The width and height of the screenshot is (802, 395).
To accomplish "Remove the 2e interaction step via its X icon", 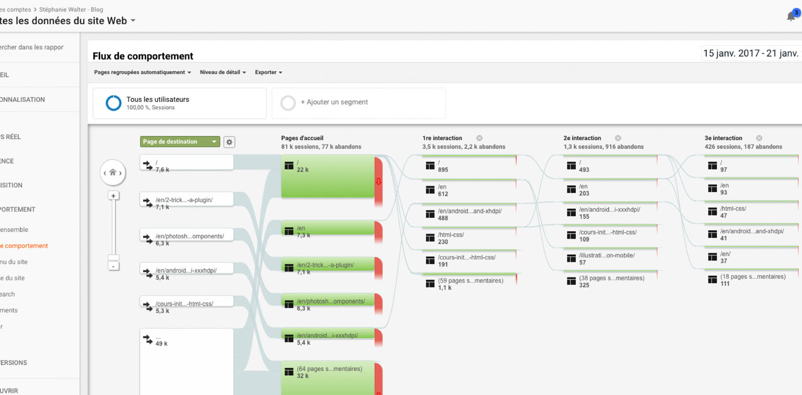I will point(618,138).
